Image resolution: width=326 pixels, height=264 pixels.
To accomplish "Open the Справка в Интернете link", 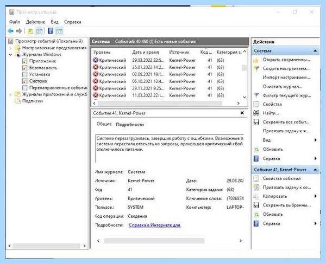I will coord(155,225).
